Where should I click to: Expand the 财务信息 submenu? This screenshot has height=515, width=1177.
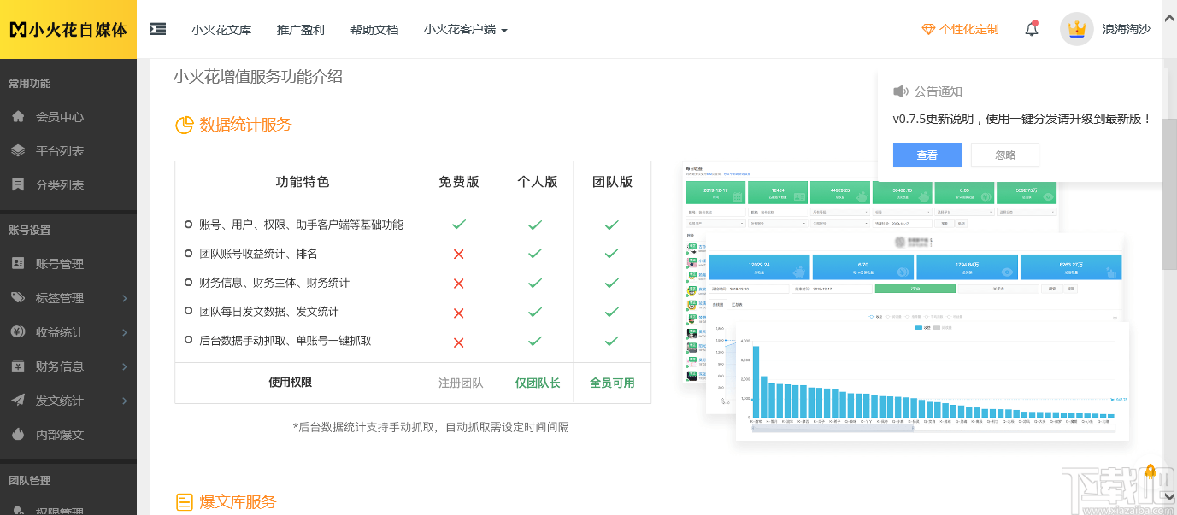tap(125, 366)
